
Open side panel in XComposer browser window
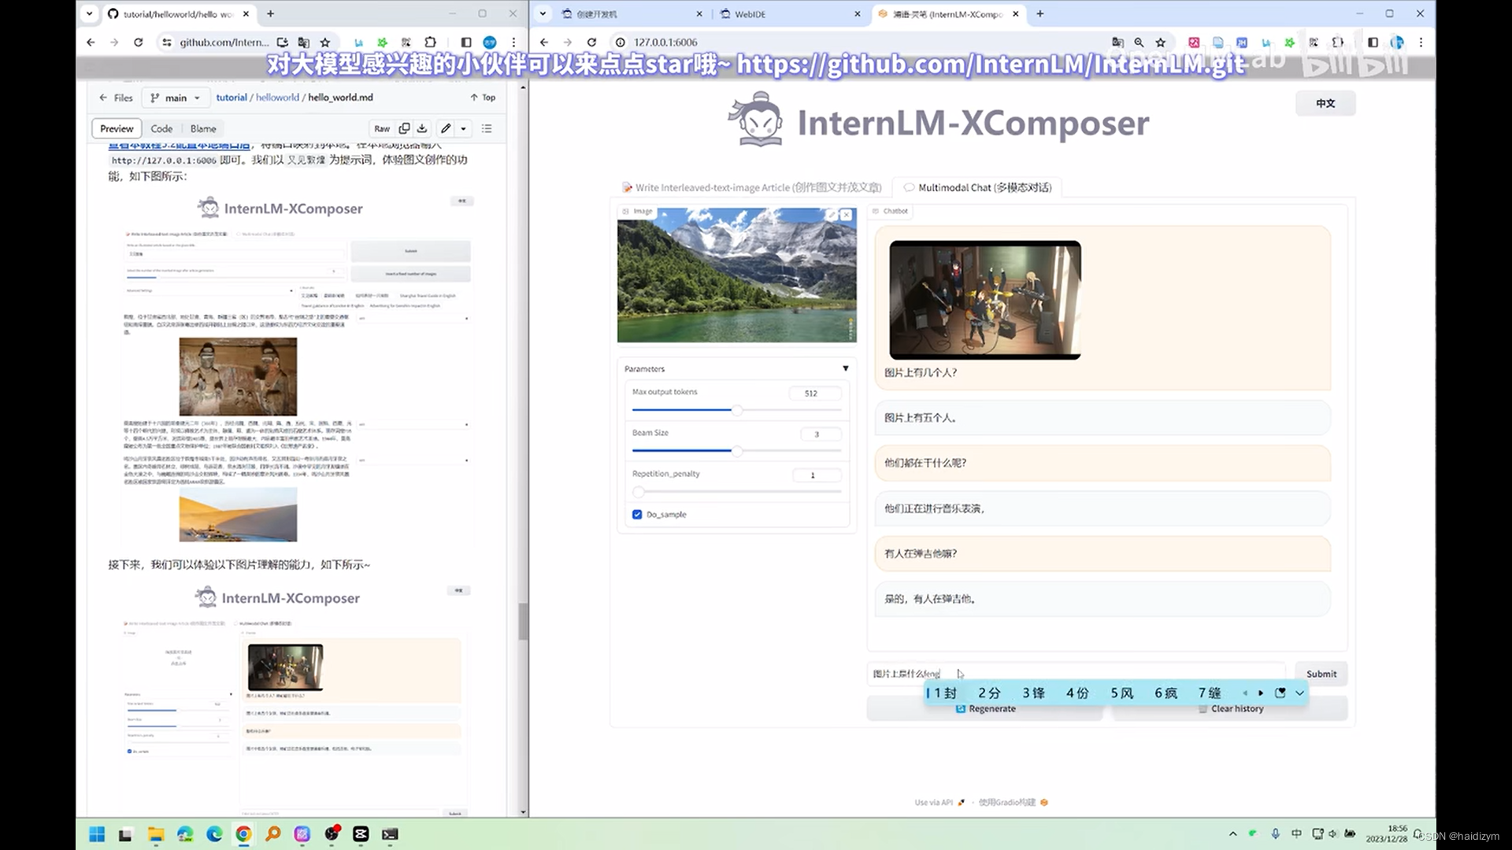click(x=1373, y=42)
